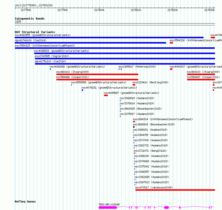Click the red esv2721471 glyph
This screenshot has height=210, width=222.
coord(134,153)
